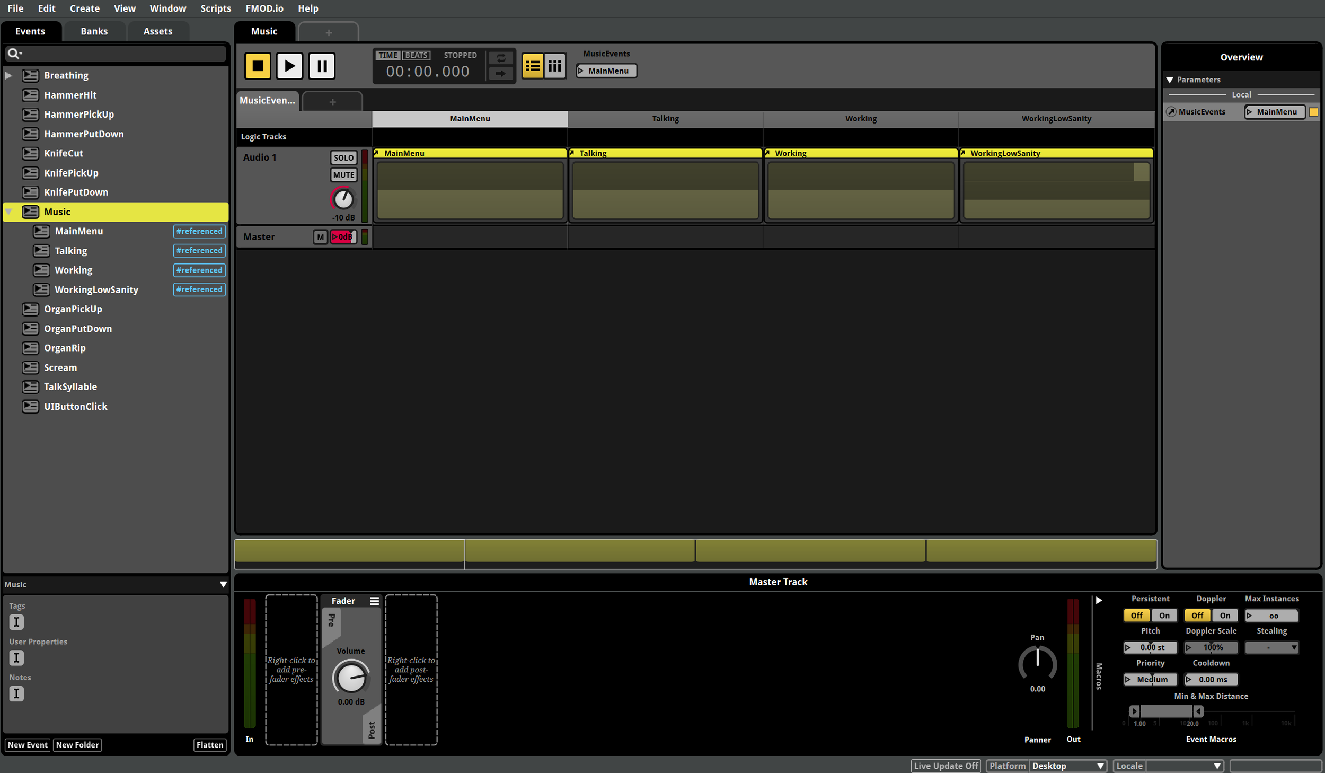Image resolution: width=1325 pixels, height=773 pixels.
Task: Click the Flatten button
Action: pyautogui.click(x=210, y=745)
